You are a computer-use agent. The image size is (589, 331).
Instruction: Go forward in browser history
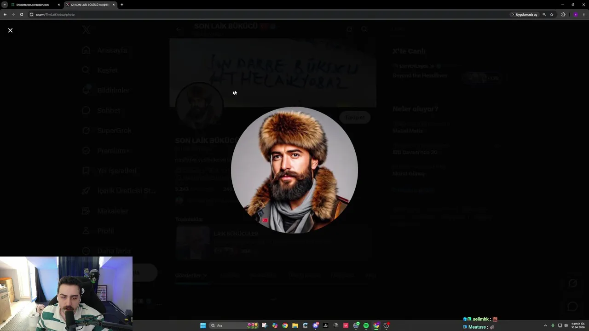pyautogui.click(x=13, y=14)
